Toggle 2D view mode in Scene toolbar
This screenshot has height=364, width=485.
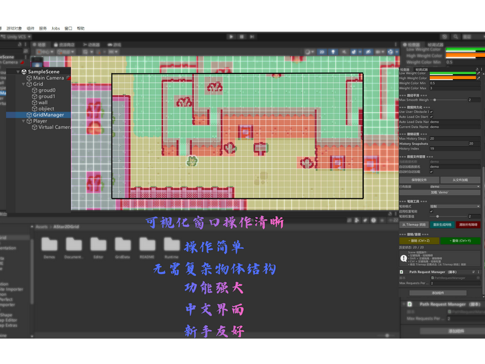point(322,52)
